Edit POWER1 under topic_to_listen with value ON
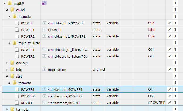 tap(169, 50)
